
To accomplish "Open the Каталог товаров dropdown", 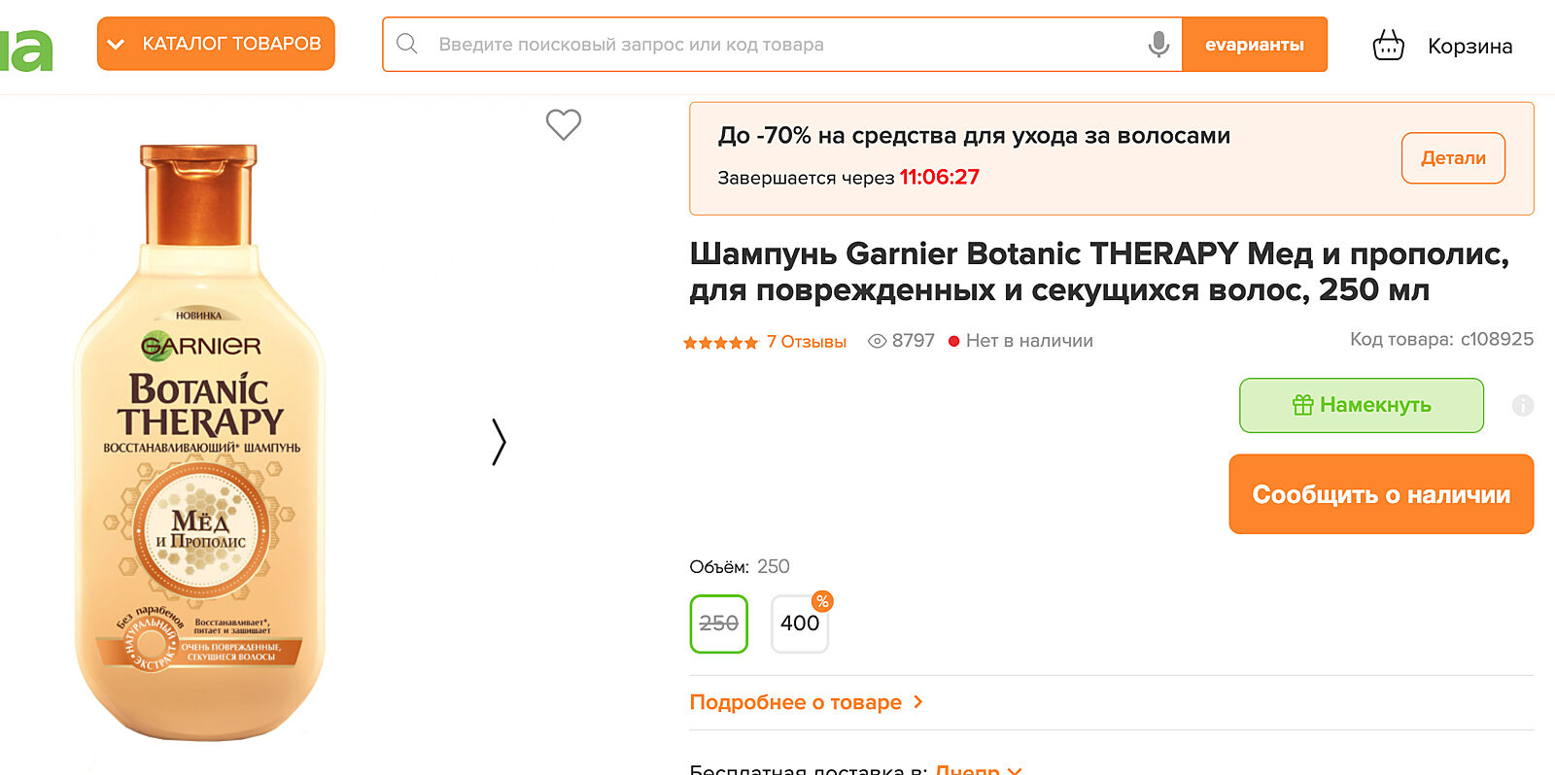I will click(x=216, y=44).
